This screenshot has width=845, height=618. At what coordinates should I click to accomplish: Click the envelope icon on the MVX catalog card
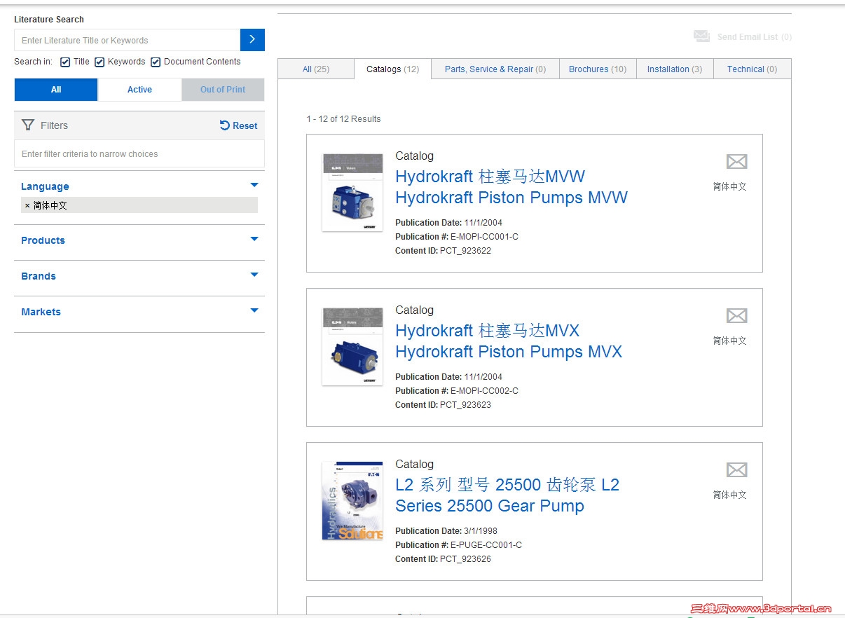[736, 316]
